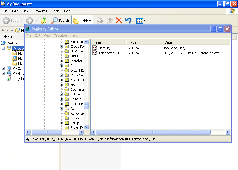Open My Documents File menu
The height and width of the screenshot is (170, 238).
click(5, 11)
